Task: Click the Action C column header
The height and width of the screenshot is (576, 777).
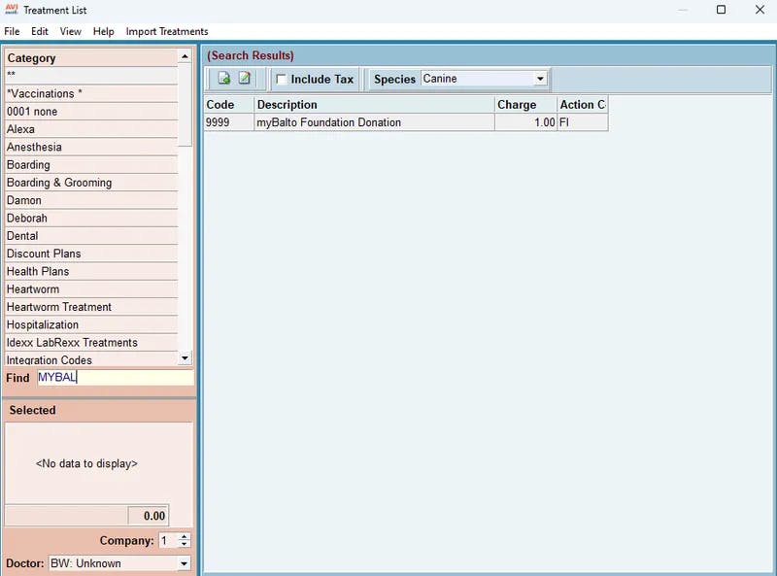Action: [x=583, y=105]
